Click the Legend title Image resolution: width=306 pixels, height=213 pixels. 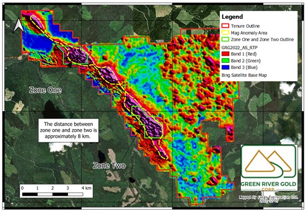[232, 17]
